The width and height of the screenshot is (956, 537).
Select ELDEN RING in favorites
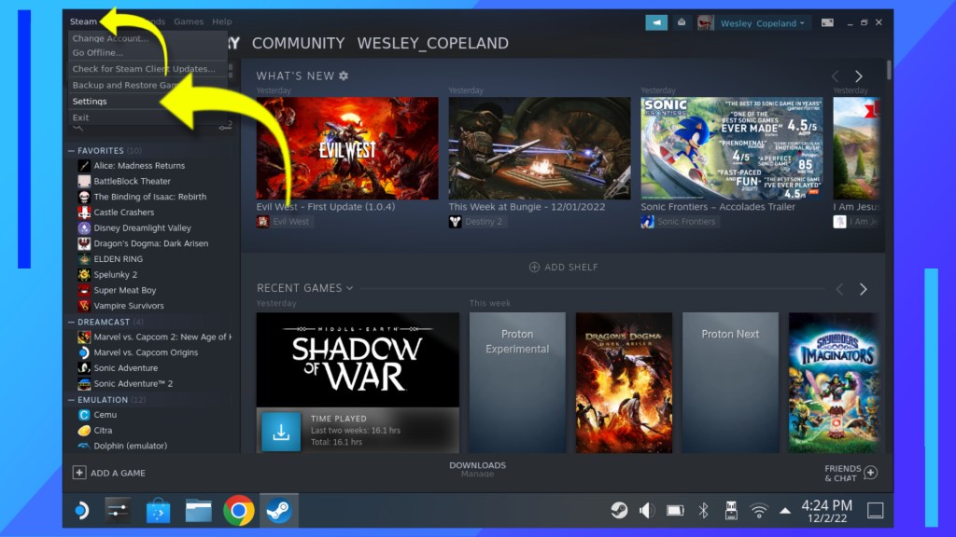click(118, 259)
